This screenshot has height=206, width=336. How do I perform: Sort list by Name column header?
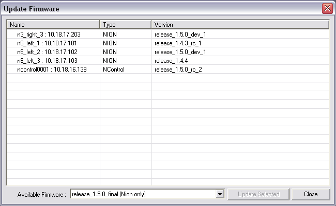coord(53,24)
